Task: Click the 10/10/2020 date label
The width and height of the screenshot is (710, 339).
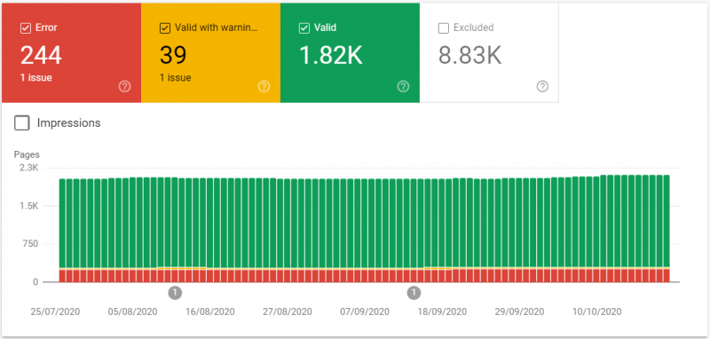Action: (596, 311)
